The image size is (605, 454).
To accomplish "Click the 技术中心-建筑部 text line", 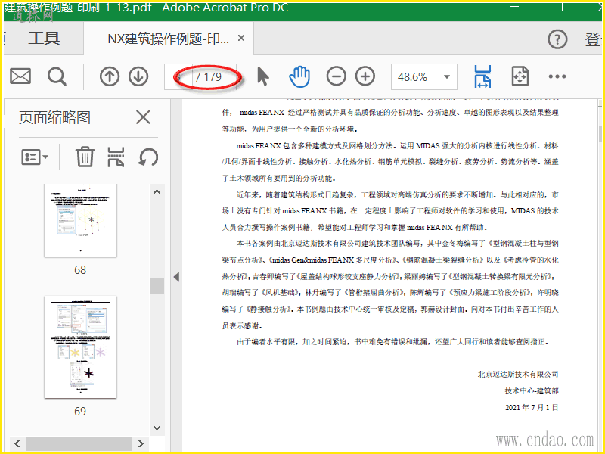I will coord(532,390).
